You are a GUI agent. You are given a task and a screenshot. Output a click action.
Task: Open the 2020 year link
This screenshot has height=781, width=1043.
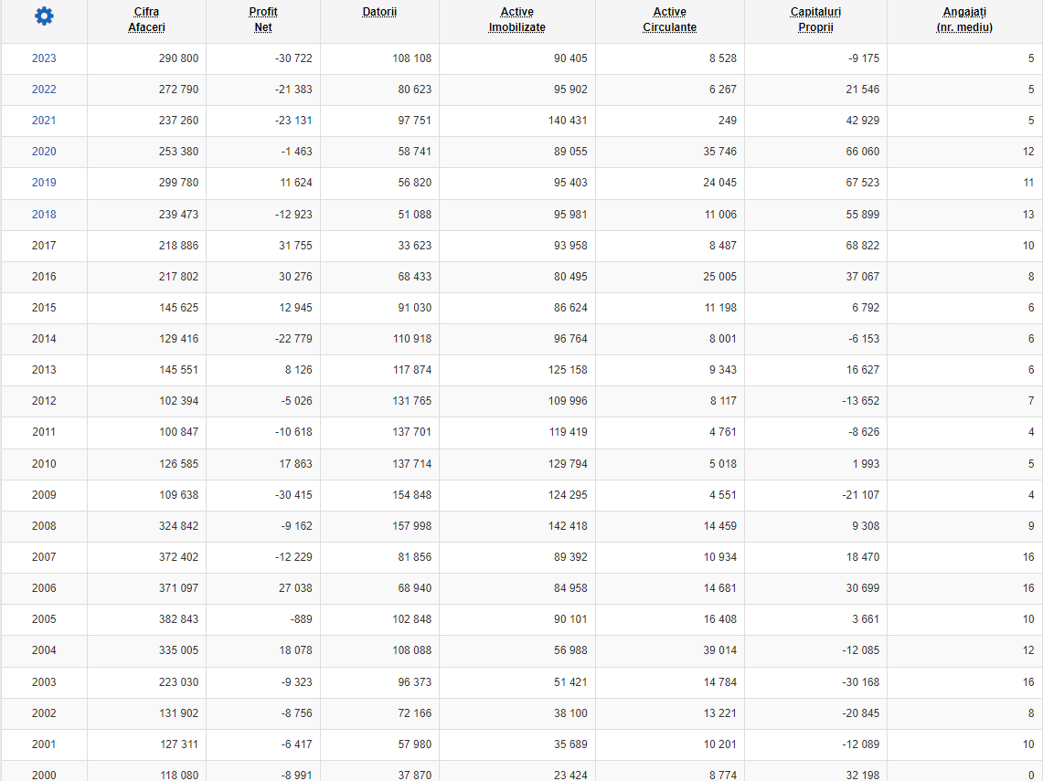point(44,152)
